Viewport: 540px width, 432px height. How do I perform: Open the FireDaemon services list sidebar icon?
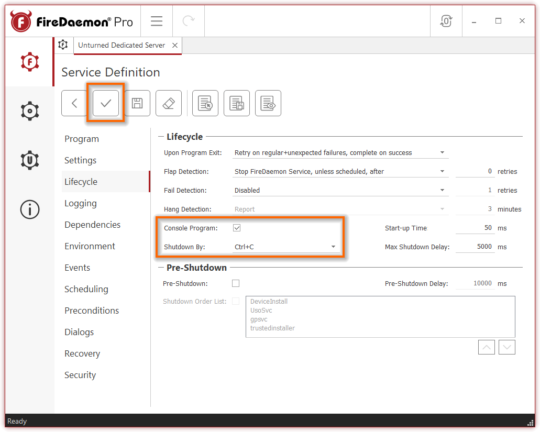[x=30, y=62]
